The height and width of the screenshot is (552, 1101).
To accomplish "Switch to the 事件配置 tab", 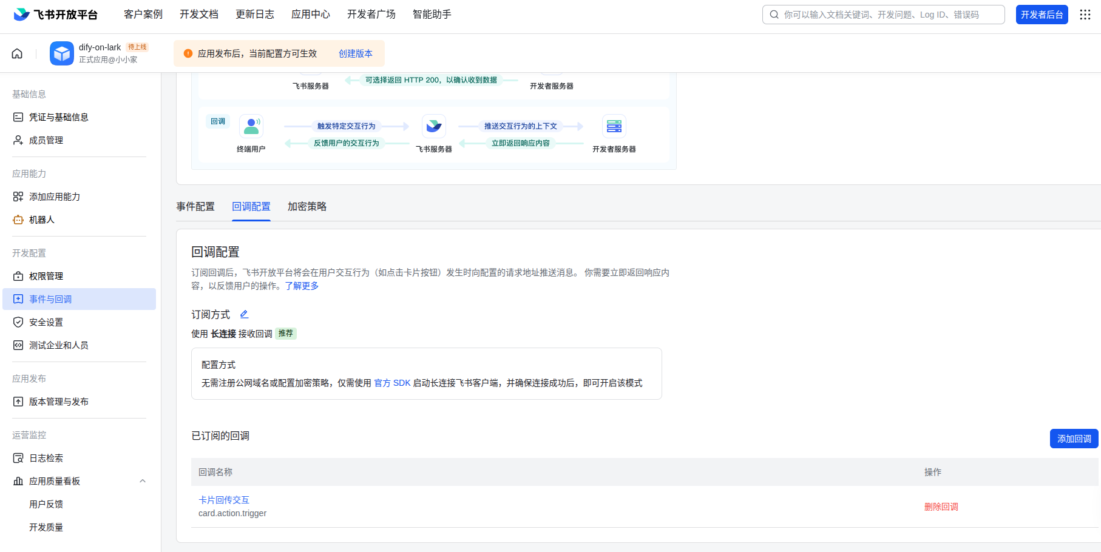I will [x=195, y=206].
